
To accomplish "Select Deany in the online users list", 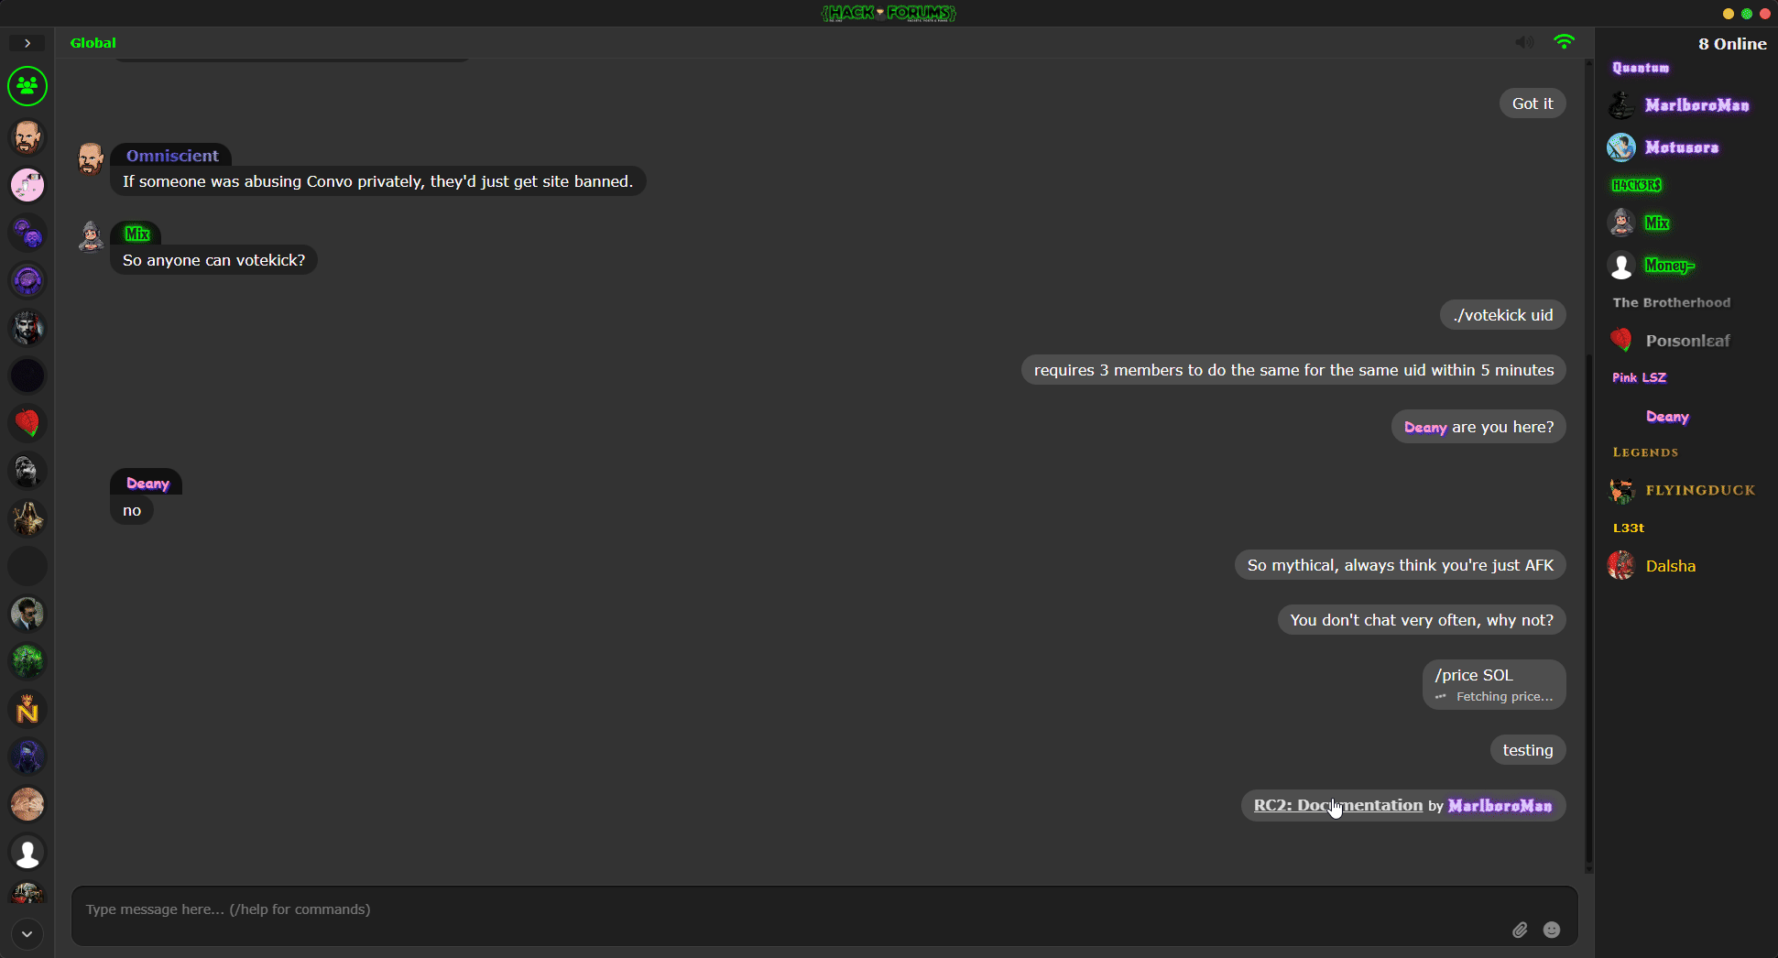I will click(1667, 417).
